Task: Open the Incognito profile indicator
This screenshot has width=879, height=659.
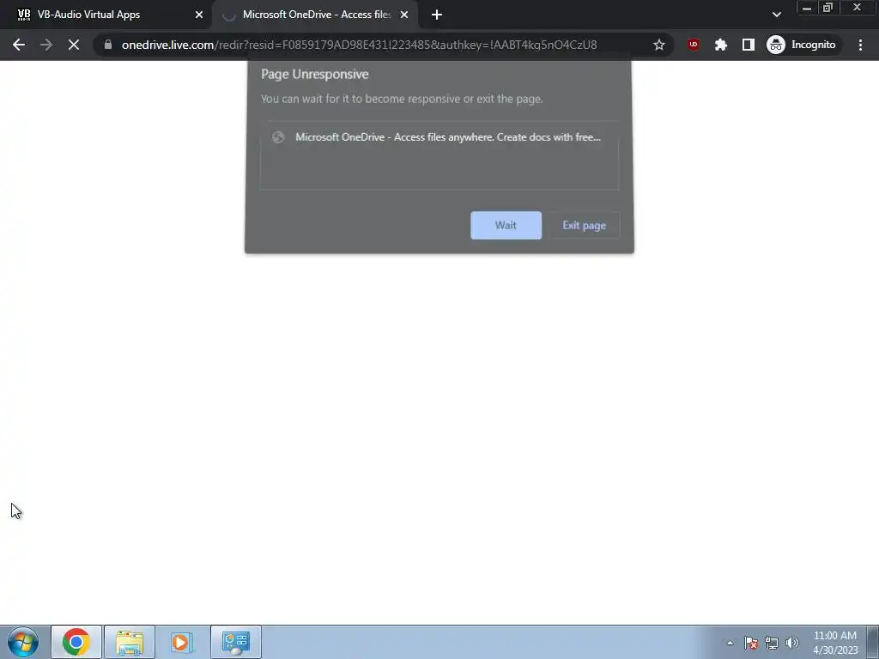Action: (x=802, y=45)
